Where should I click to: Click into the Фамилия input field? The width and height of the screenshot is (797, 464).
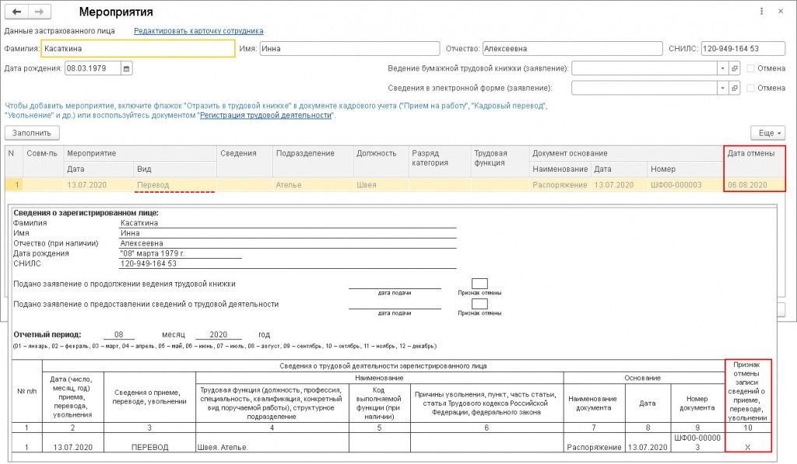[x=138, y=48]
